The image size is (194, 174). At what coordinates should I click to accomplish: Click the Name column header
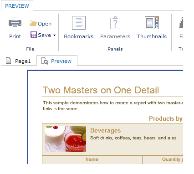(92, 159)
